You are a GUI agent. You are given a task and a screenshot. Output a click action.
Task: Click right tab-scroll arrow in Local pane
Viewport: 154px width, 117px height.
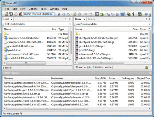pyautogui.click(x=69, y=19)
